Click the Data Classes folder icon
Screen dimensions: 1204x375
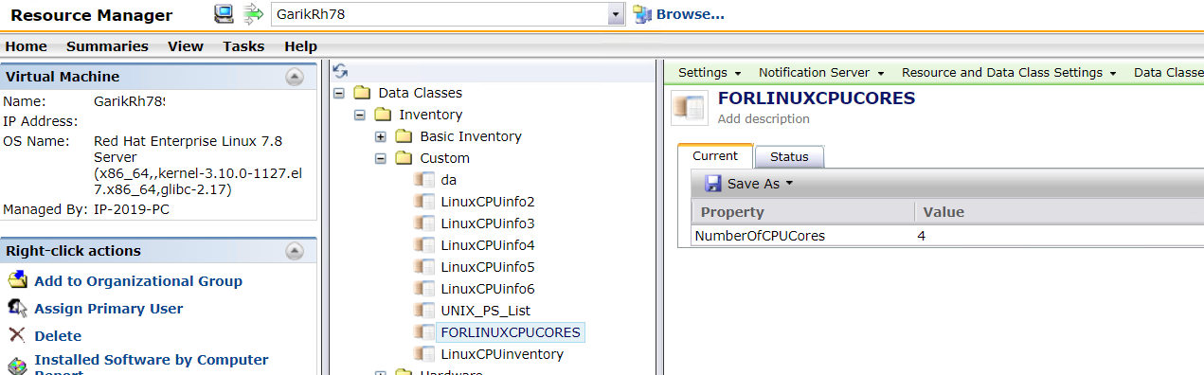click(x=361, y=93)
